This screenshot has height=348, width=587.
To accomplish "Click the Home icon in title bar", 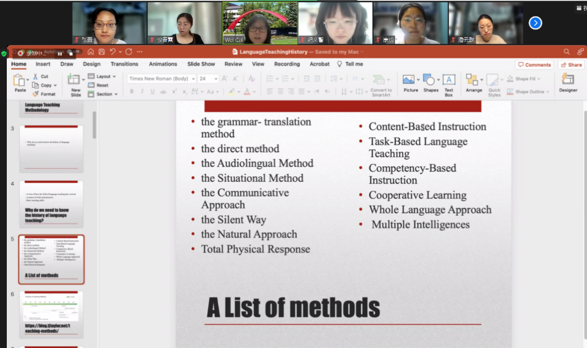I will 90,52.
